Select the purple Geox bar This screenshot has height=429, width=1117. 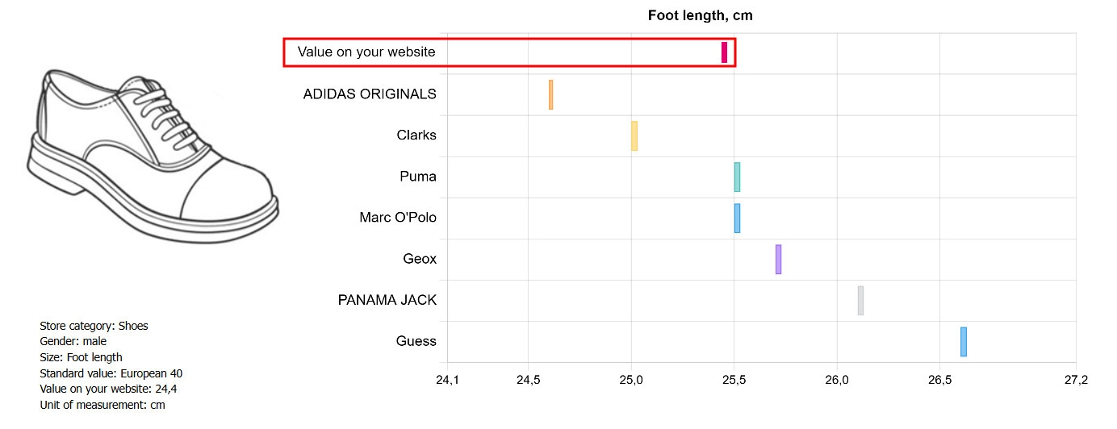pos(778,260)
